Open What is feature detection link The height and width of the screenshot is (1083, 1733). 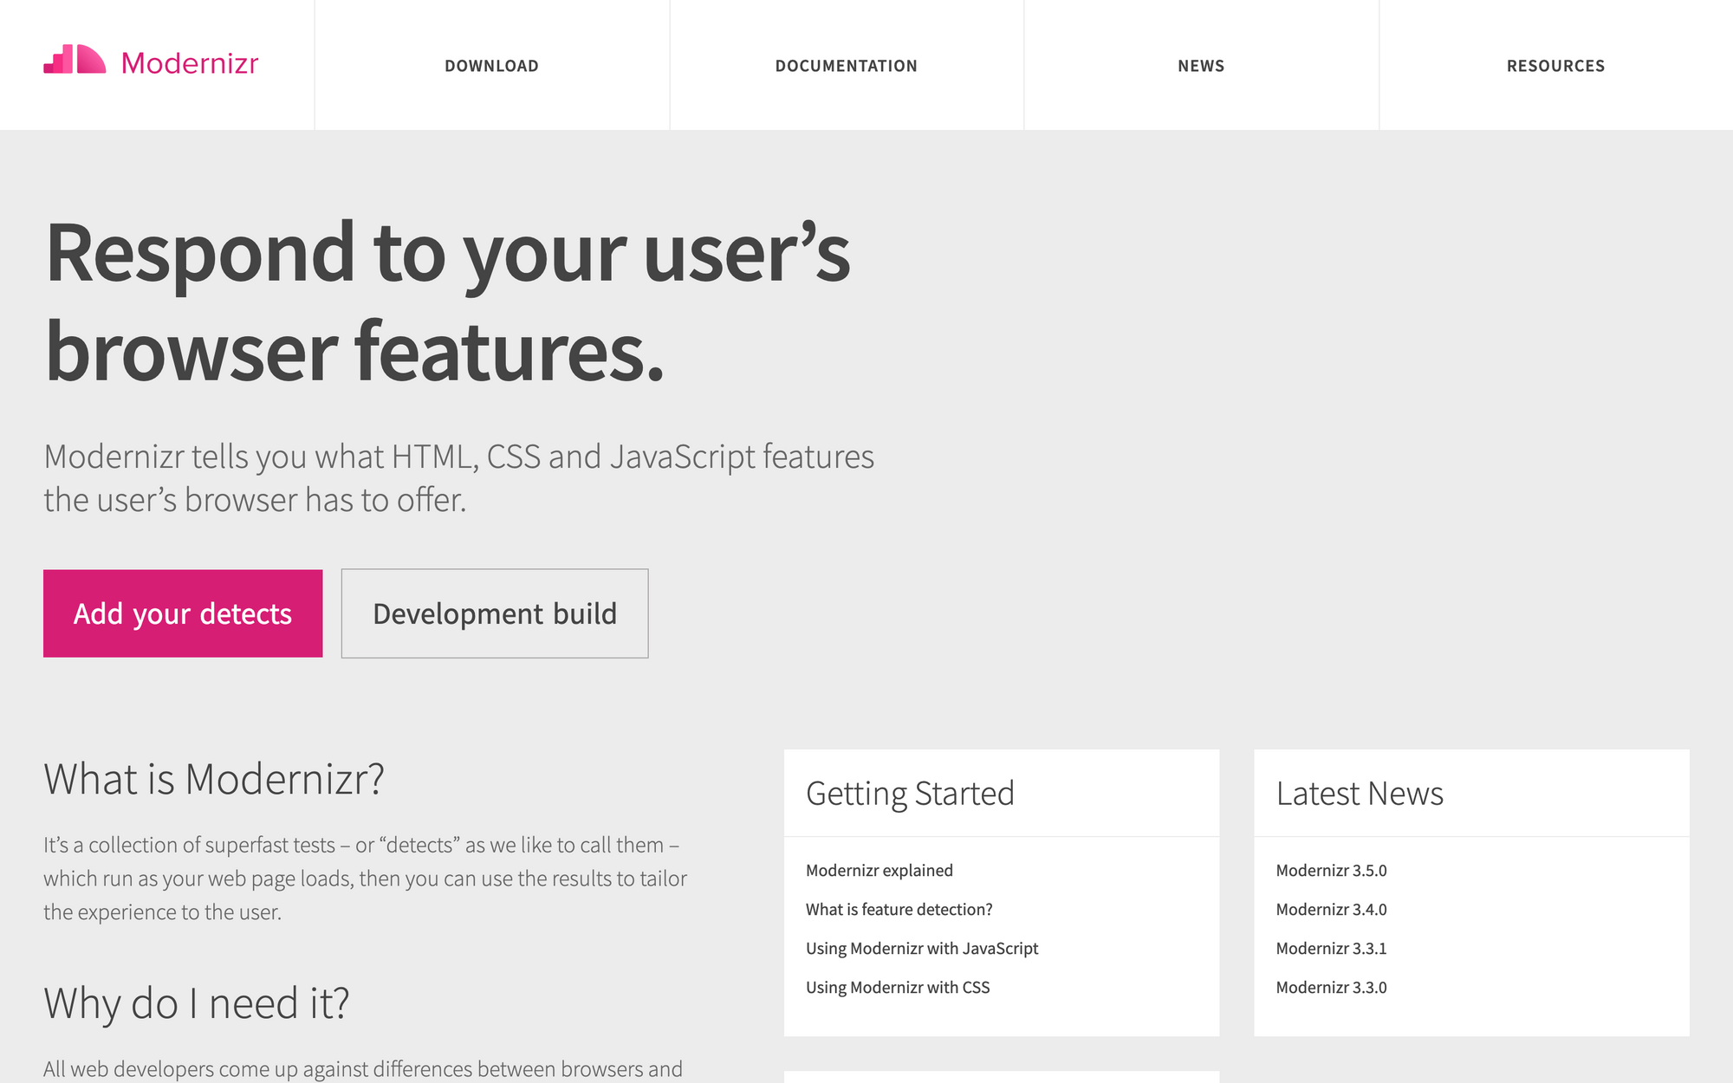point(899,909)
